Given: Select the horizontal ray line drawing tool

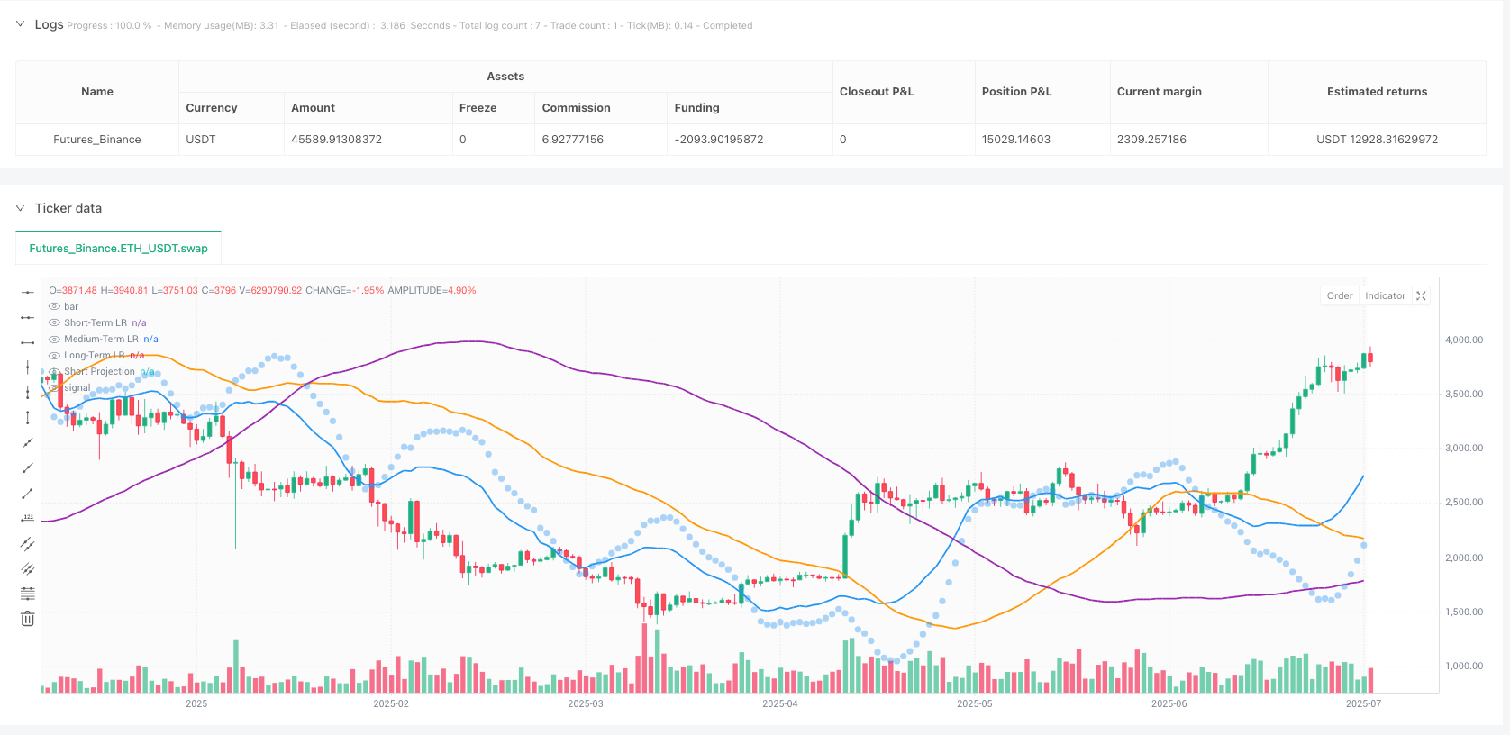Looking at the screenshot, I should pos(28,317).
